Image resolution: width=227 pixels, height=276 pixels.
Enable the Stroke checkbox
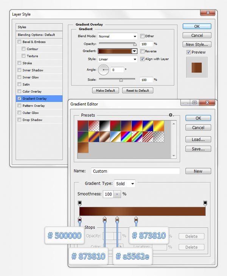[x=19, y=63]
